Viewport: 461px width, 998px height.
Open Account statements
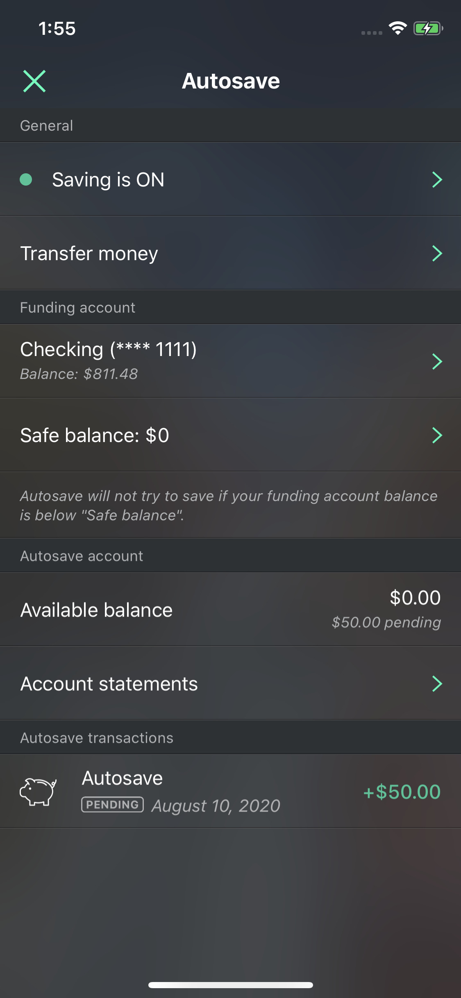click(x=109, y=684)
